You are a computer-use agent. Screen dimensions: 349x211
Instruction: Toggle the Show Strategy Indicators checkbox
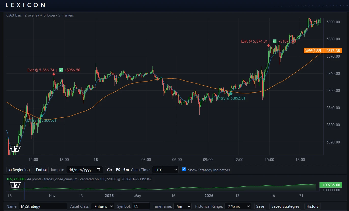click(184, 169)
